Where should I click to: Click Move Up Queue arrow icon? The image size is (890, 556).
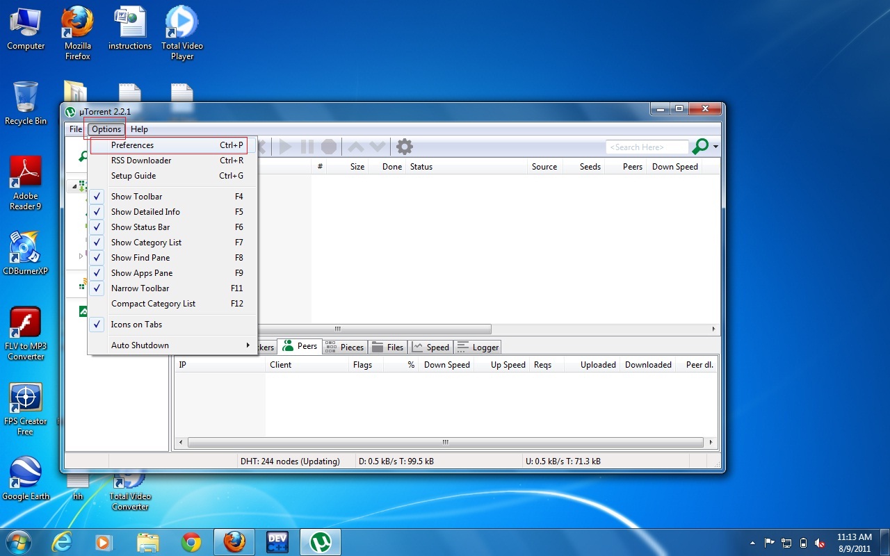click(355, 147)
